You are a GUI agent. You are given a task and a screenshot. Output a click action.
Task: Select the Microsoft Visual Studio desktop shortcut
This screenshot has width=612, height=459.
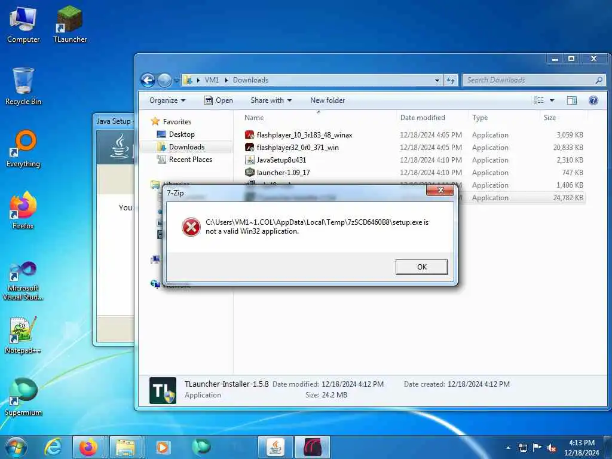coord(23,281)
